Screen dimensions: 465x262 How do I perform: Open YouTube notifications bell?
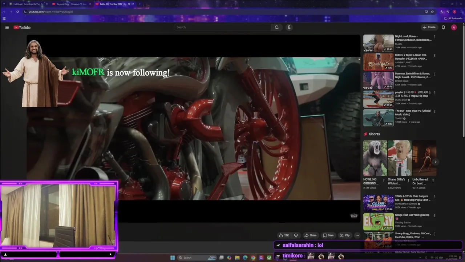(443, 27)
